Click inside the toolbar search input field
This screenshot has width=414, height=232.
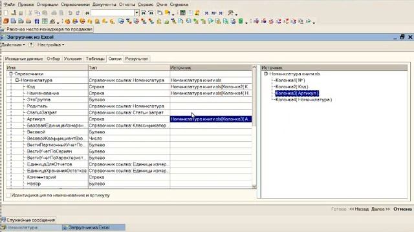click(113, 13)
